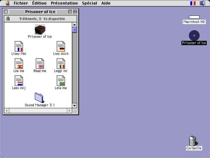The width and height of the screenshot is (210, 158).
Task: Click the vertical scroll thumb
Action: click(74, 30)
